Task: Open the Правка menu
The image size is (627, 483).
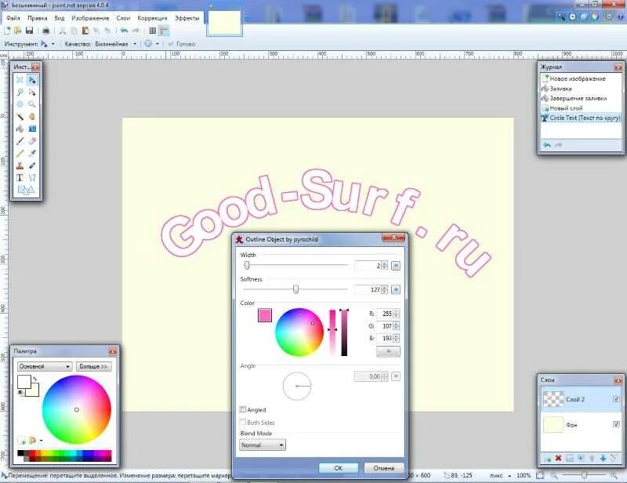Action: click(37, 18)
